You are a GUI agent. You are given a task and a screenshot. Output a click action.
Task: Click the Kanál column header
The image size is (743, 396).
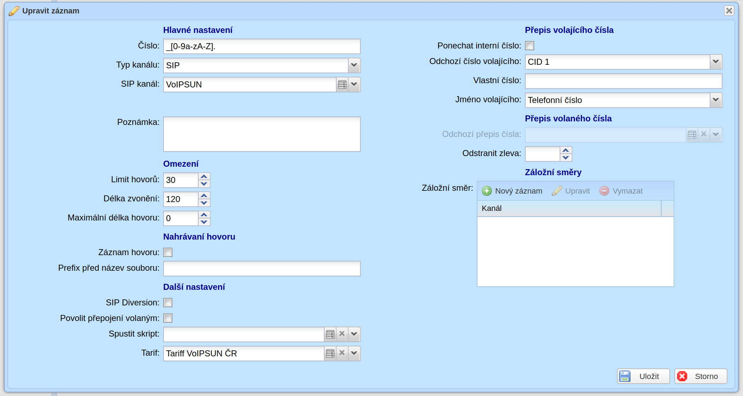click(569, 208)
